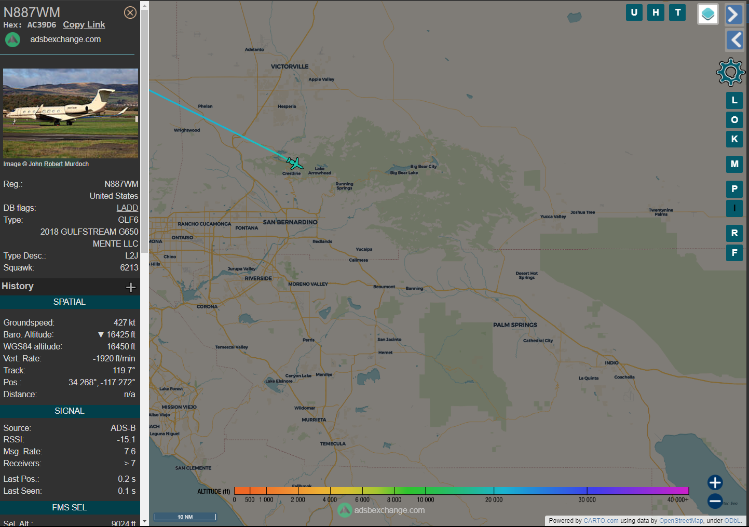This screenshot has width=749, height=527.
Task: Toggle the T map button
Action: [x=678, y=12]
